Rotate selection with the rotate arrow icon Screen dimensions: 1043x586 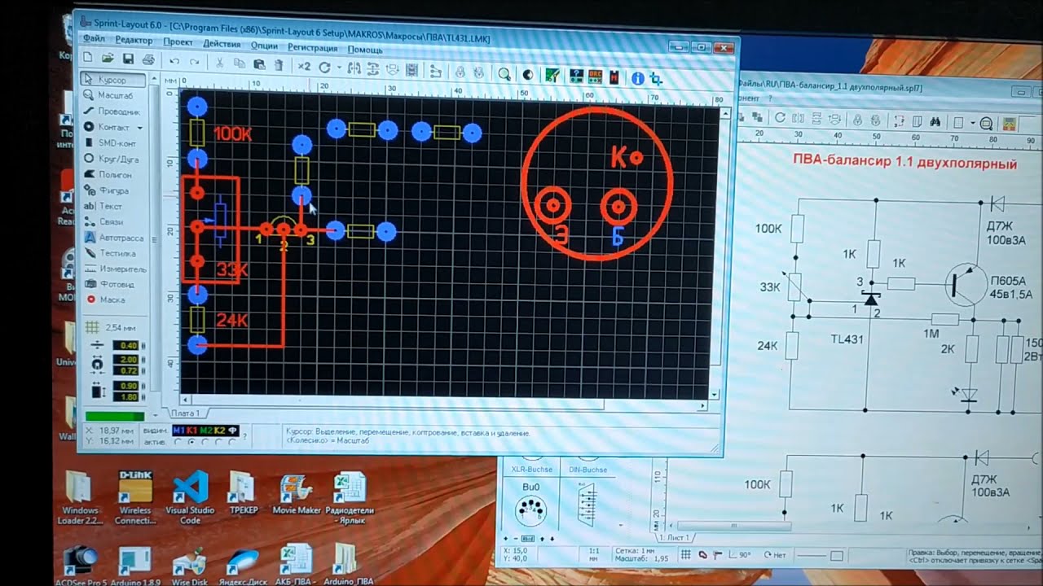[324, 68]
